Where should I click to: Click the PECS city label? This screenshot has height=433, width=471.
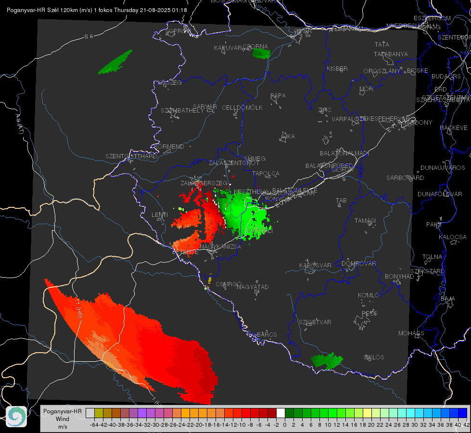coord(369,313)
